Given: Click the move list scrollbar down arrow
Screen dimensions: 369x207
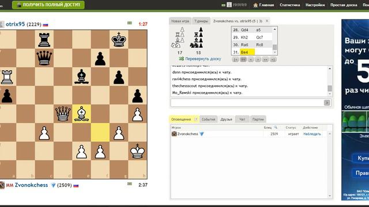Looking at the screenshot, I should pos(274,52).
